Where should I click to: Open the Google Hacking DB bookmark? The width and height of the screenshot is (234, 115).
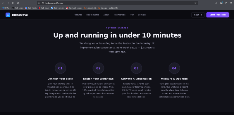108,8
